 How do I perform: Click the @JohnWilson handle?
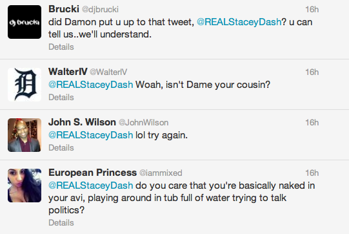click(x=144, y=123)
